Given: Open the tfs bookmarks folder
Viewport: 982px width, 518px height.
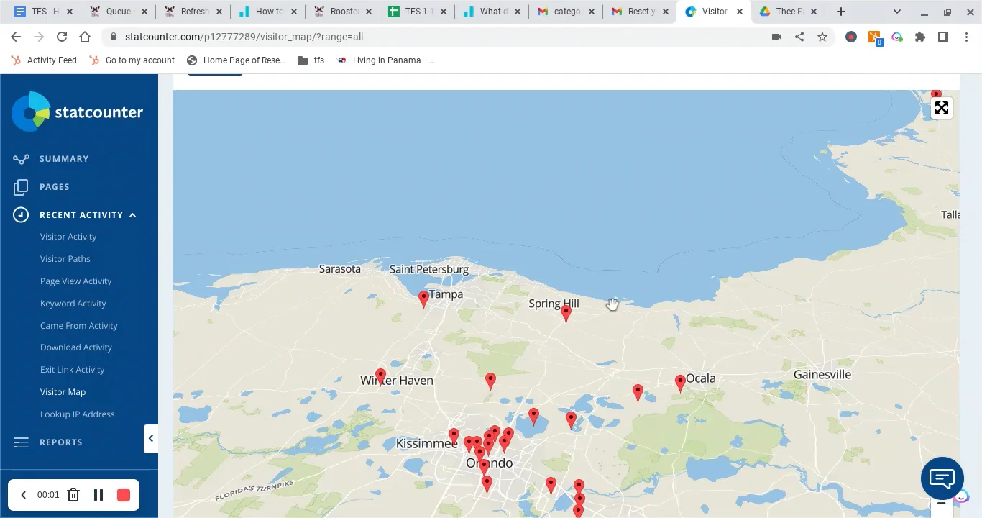Looking at the screenshot, I should (x=311, y=60).
